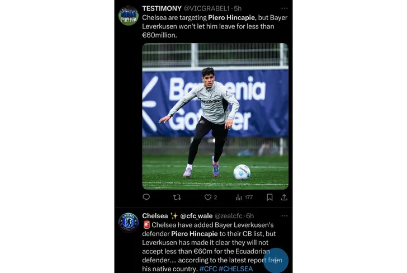Viewport: 407px width, 273px height.
Task: Open the training photo of Hincapie
Action: click(215, 116)
